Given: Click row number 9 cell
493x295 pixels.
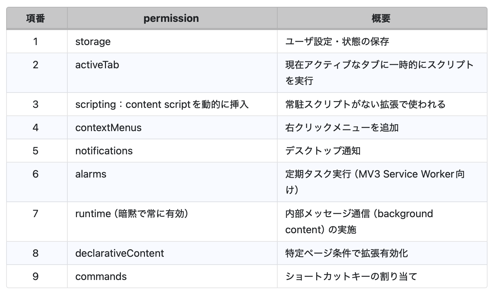Looking at the screenshot, I should point(36,277).
